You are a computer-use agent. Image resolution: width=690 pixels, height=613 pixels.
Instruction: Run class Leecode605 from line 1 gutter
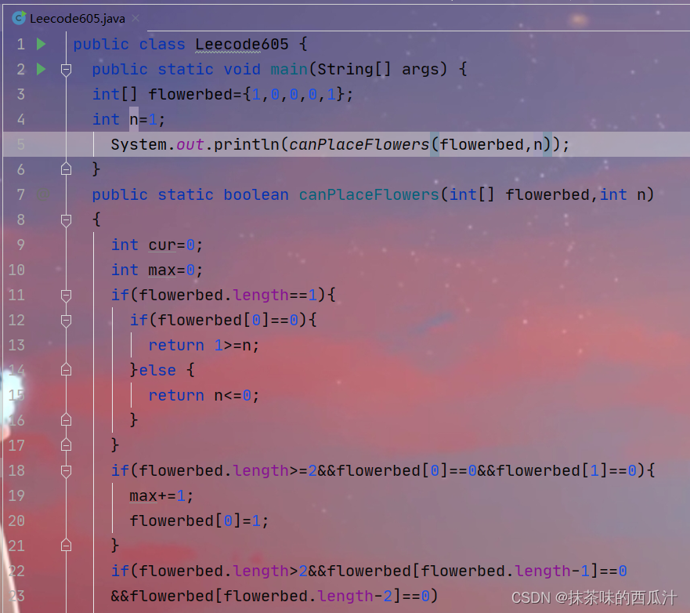[41, 44]
